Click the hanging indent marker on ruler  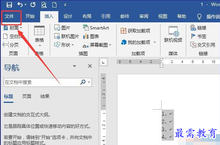(162, 64)
